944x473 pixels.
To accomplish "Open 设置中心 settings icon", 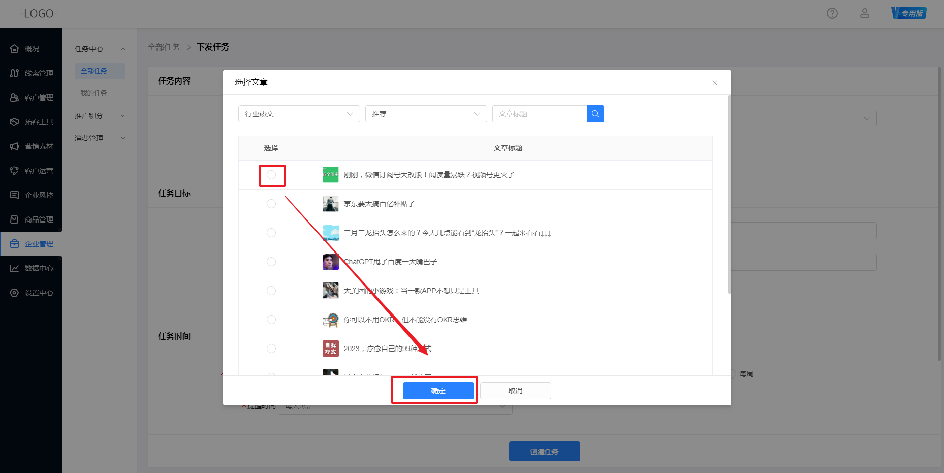I will [x=15, y=293].
